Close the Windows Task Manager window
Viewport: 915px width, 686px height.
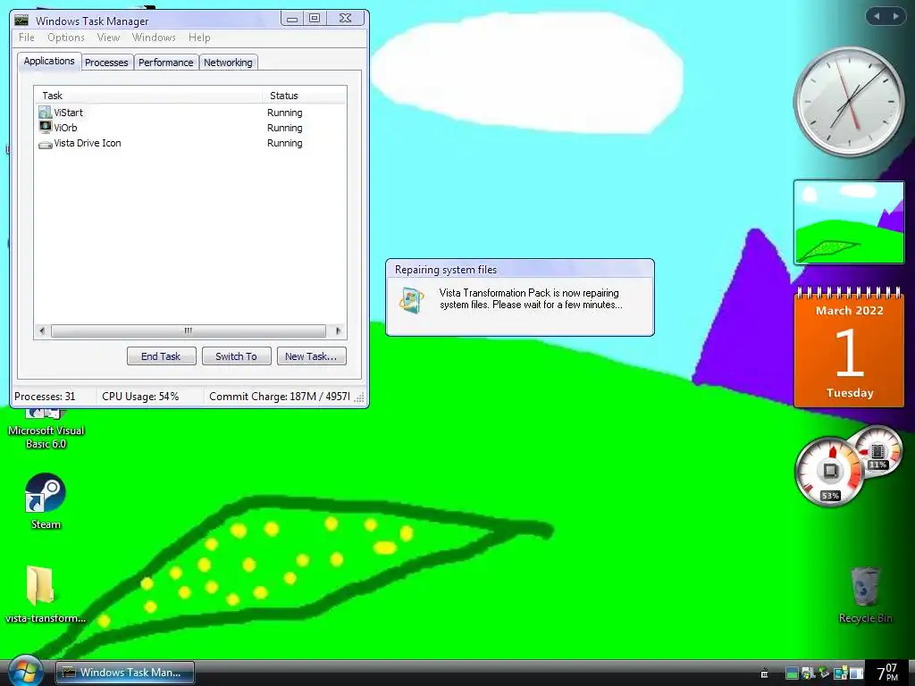click(346, 19)
